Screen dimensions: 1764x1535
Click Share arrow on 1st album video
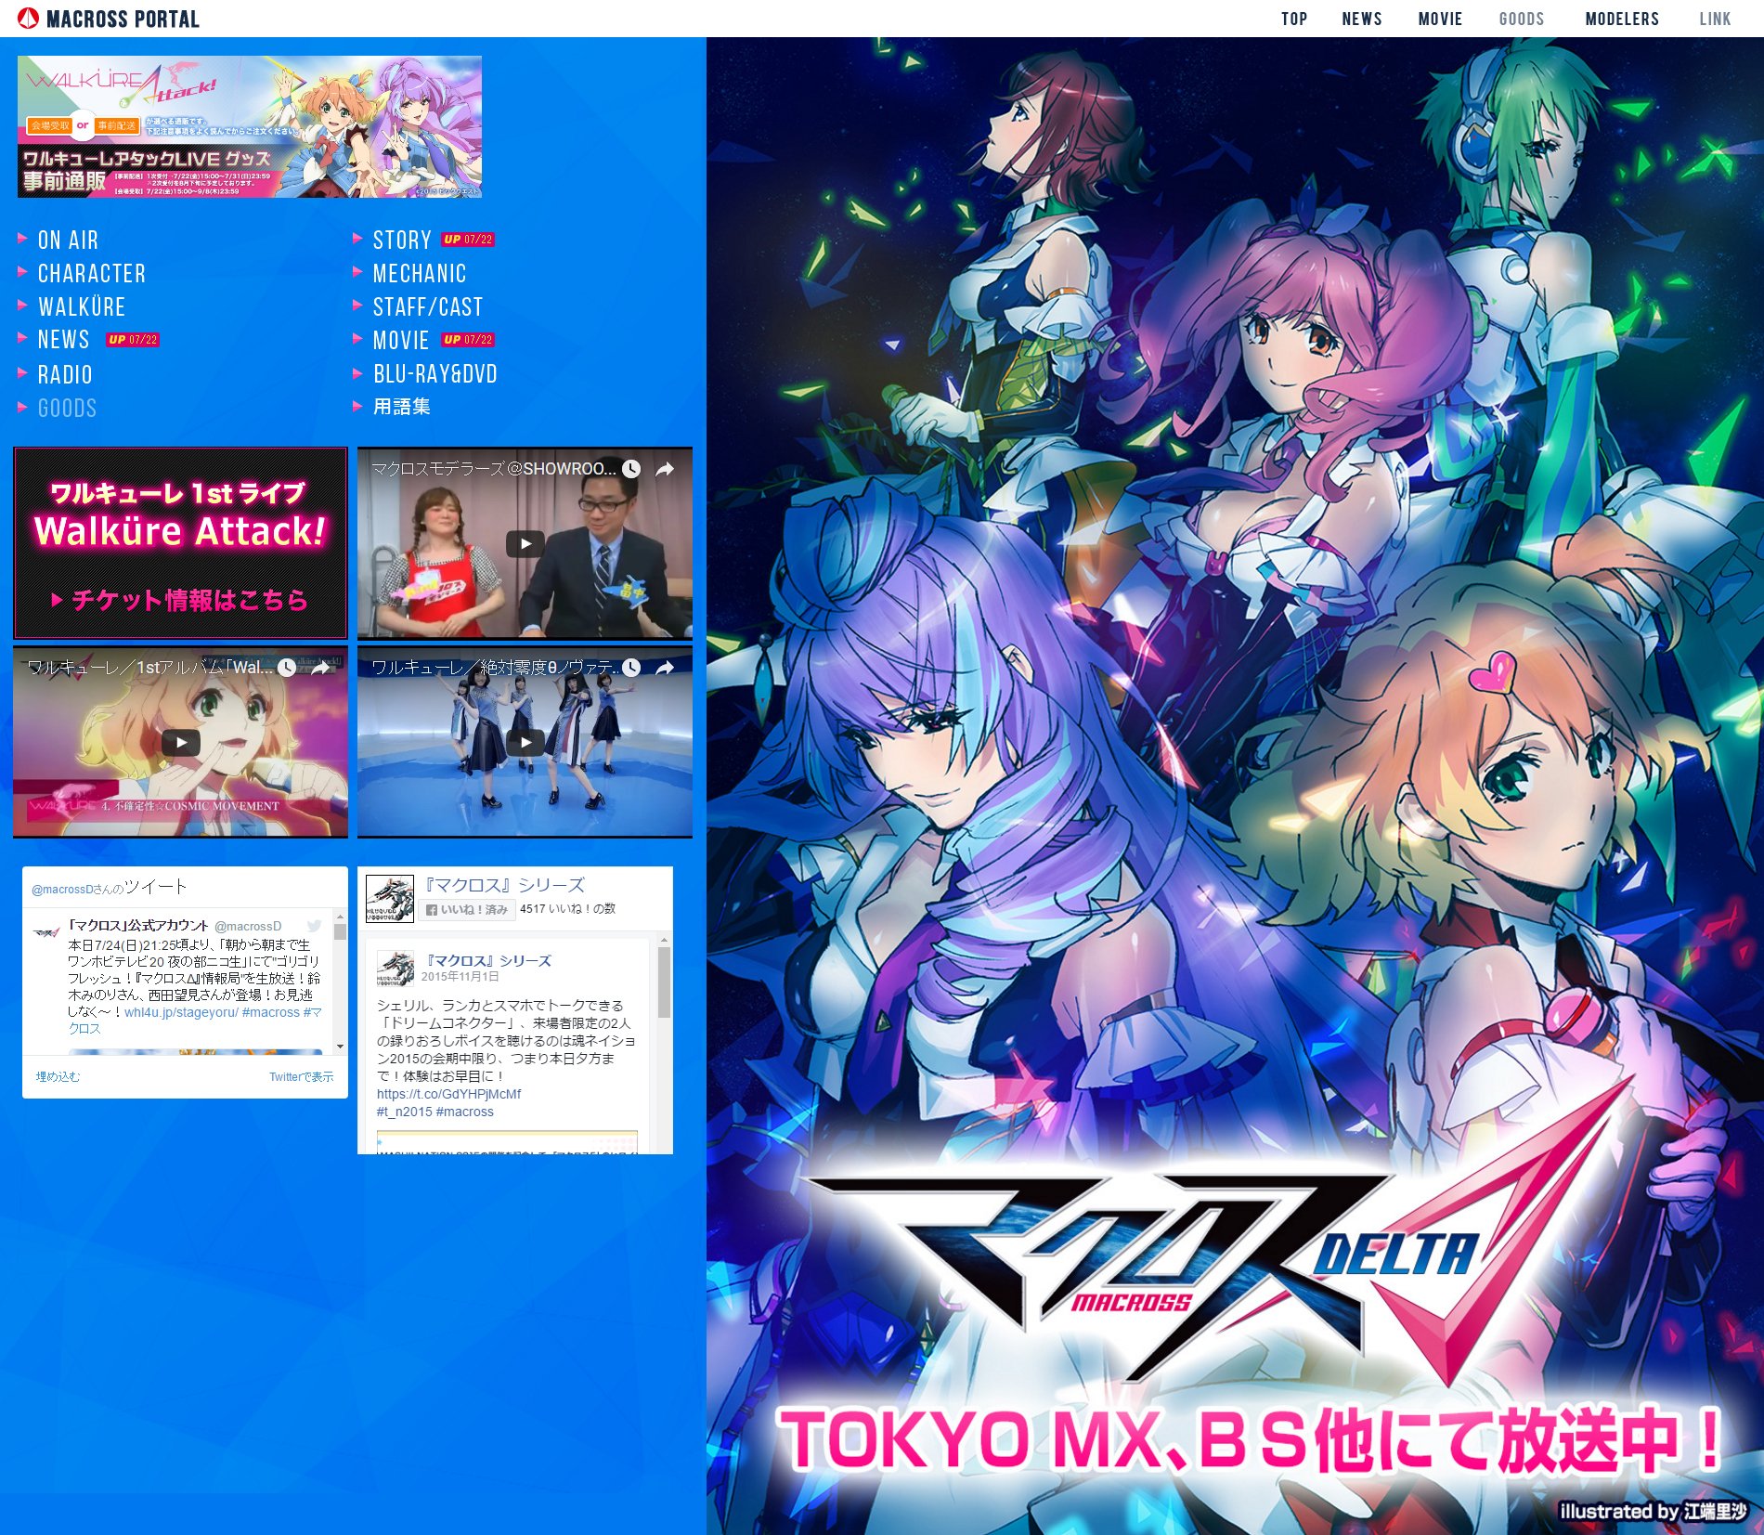click(x=320, y=668)
